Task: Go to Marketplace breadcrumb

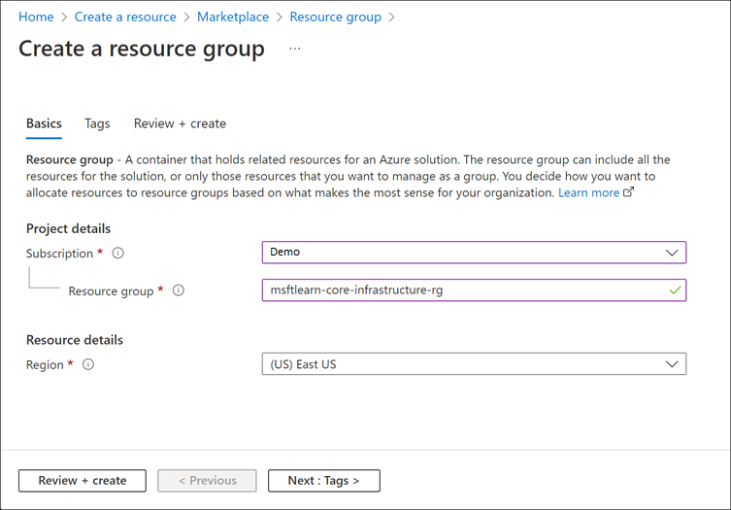Action: (x=233, y=17)
